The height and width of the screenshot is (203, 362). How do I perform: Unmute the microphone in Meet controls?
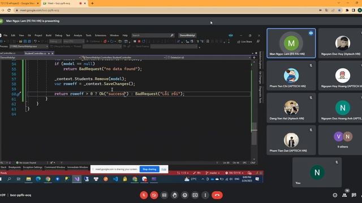(x=144, y=195)
